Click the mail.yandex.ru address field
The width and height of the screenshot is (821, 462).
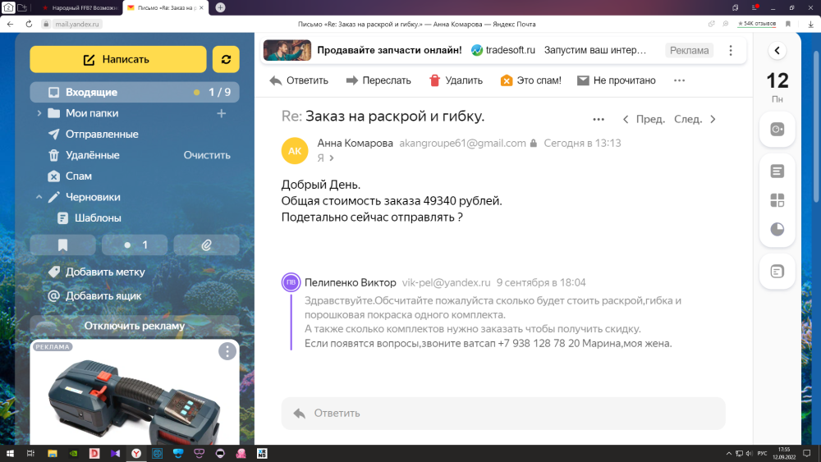point(77,24)
